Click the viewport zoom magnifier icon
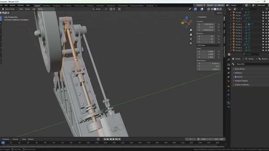The width and height of the screenshot is (269, 151). pos(191,30)
